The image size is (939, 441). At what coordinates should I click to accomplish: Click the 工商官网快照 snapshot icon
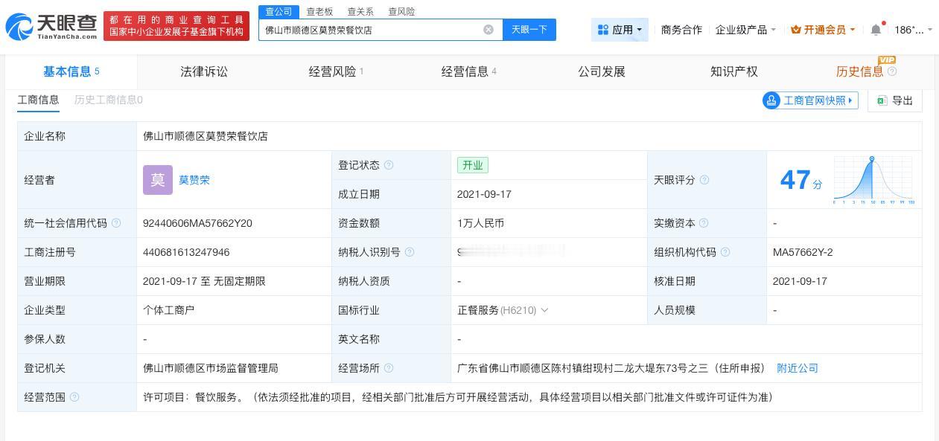pyautogui.click(x=771, y=100)
